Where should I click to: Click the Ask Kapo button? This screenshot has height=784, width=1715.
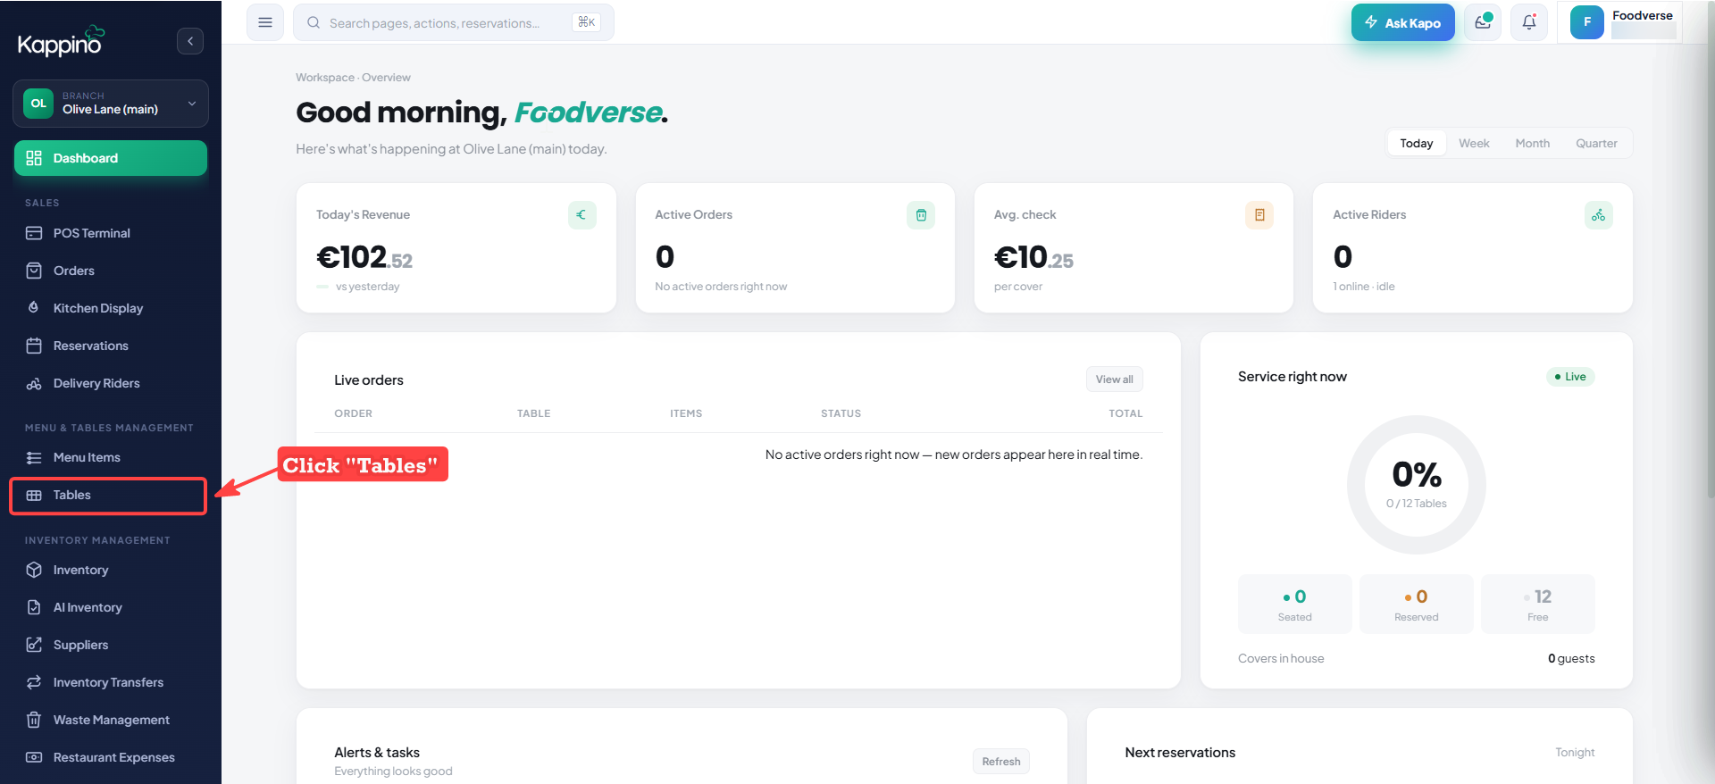pyautogui.click(x=1402, y=22)
